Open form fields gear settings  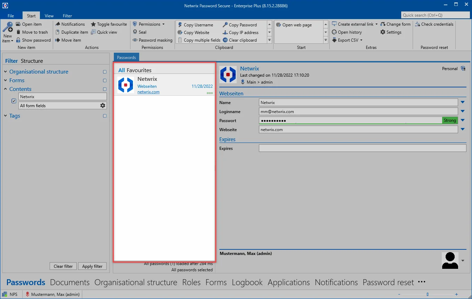tap(103, 105)
